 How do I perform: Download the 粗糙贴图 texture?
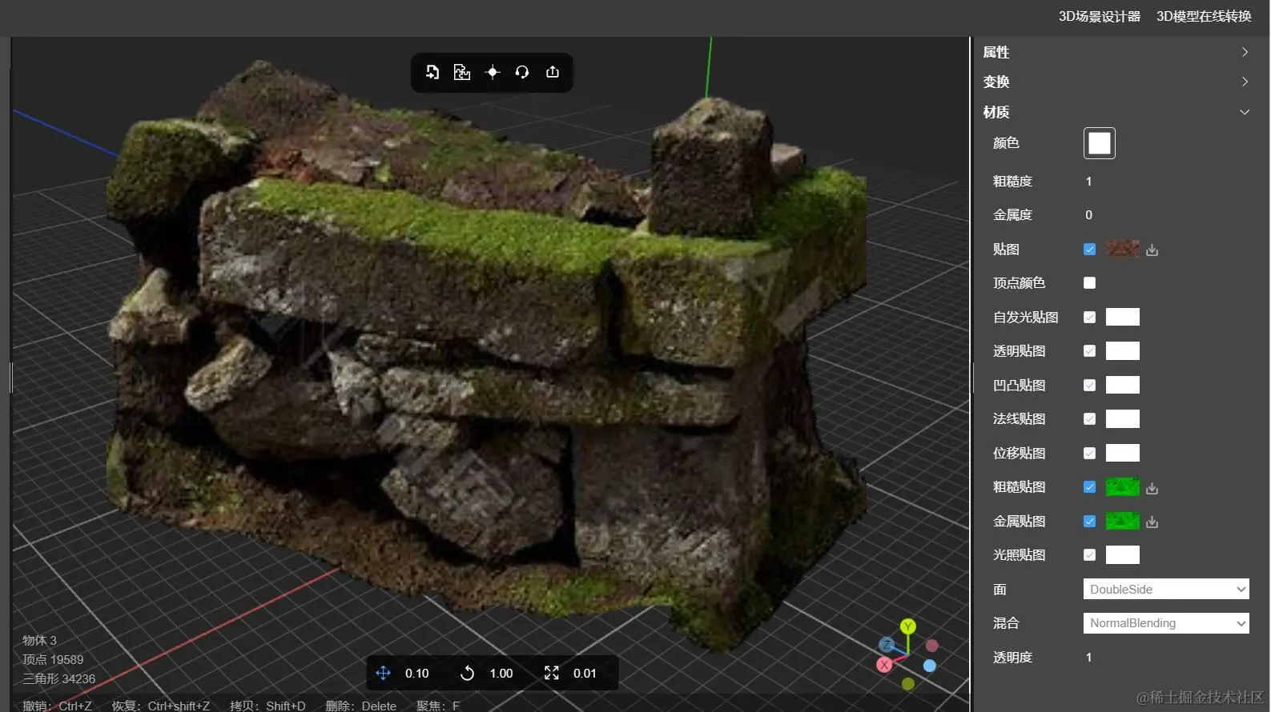(1152, 488)
